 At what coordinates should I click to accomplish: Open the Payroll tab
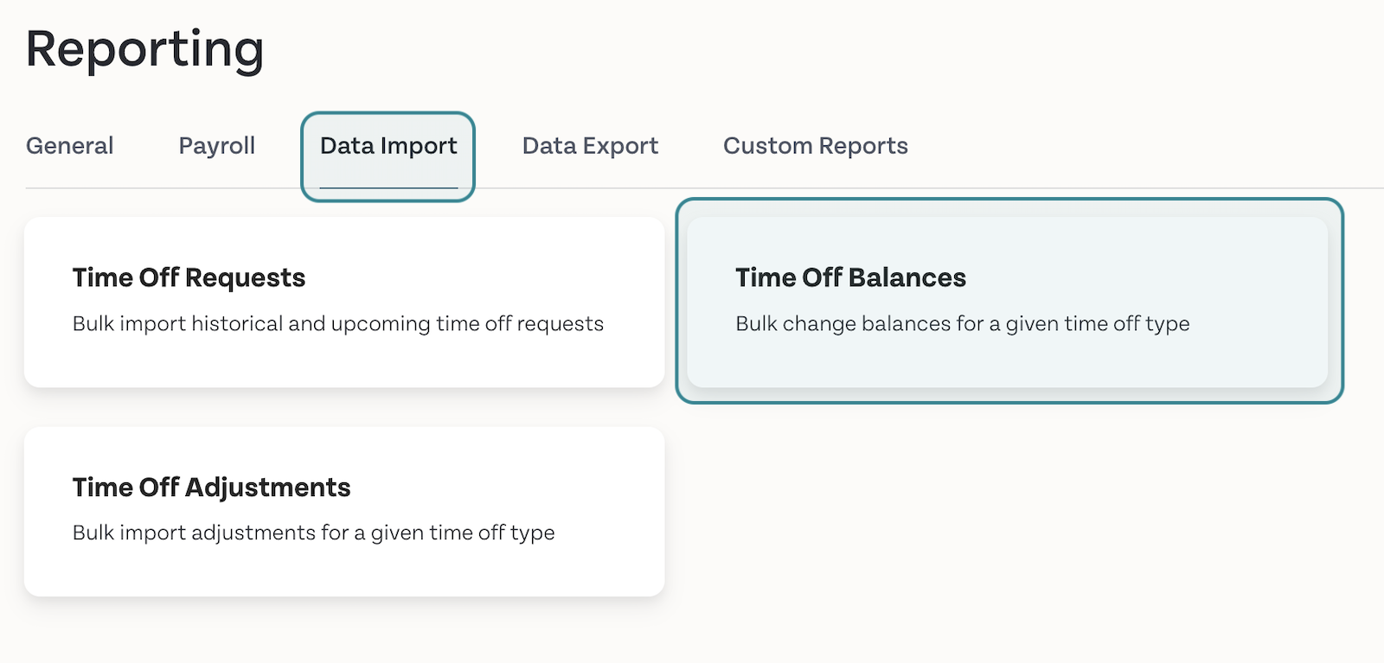[216, 146]
